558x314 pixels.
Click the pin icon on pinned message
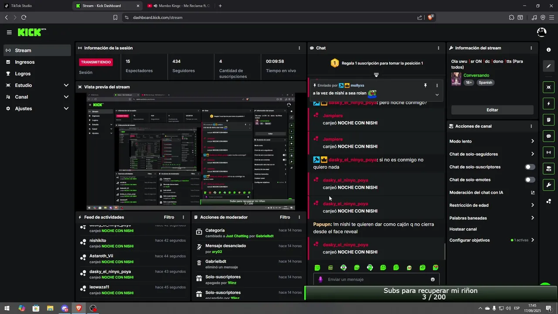tap(425, 85)
